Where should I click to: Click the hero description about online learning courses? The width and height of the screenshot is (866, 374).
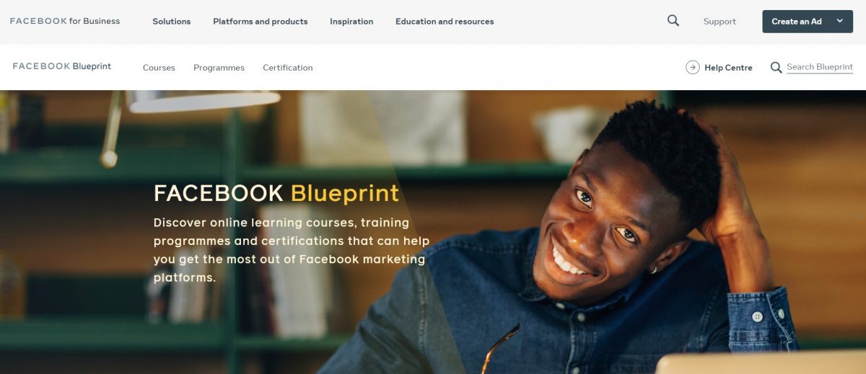292,250
